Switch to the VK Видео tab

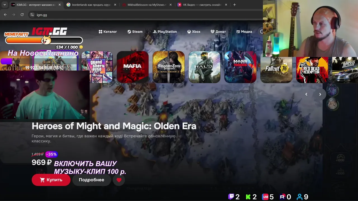point(202,5)
